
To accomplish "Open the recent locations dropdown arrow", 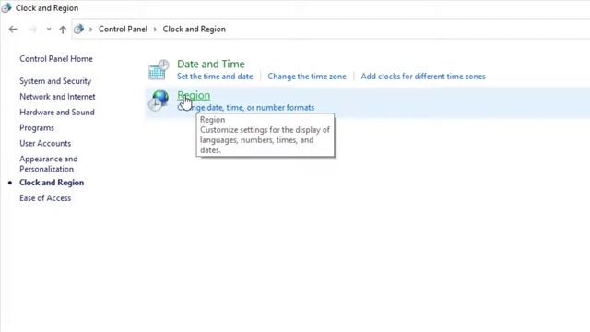I will 49,29.
